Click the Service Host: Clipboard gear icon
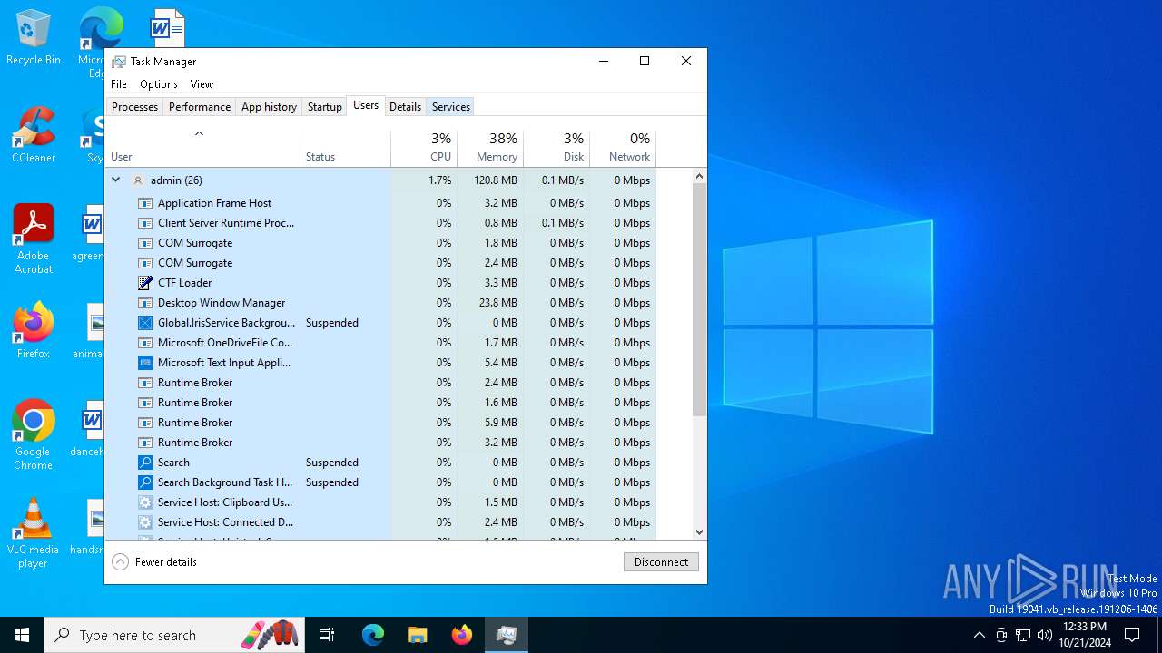This screenshot has width=1162, height=653. pyautogui.click(x=144, y=502)
